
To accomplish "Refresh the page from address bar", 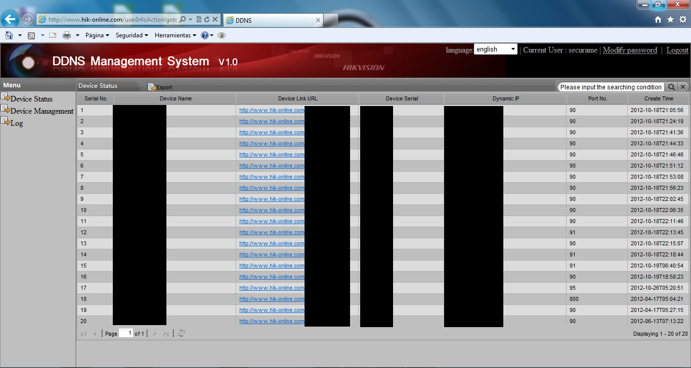I will point(206,20).
